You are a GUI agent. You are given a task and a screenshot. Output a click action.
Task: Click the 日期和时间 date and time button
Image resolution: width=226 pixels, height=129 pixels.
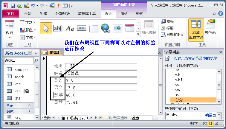173,35
